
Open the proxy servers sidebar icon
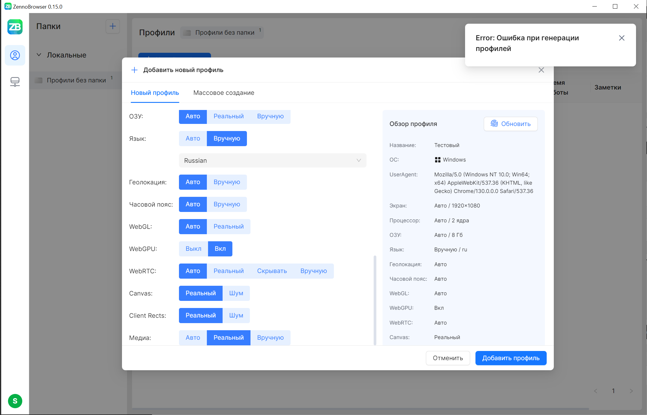(x=15, y=82)
